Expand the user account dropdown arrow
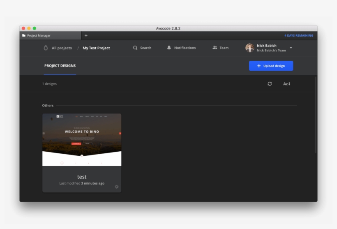337x229 pixels. click(x=291, y=48)
